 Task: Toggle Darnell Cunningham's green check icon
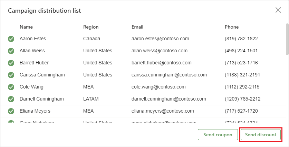11,99
